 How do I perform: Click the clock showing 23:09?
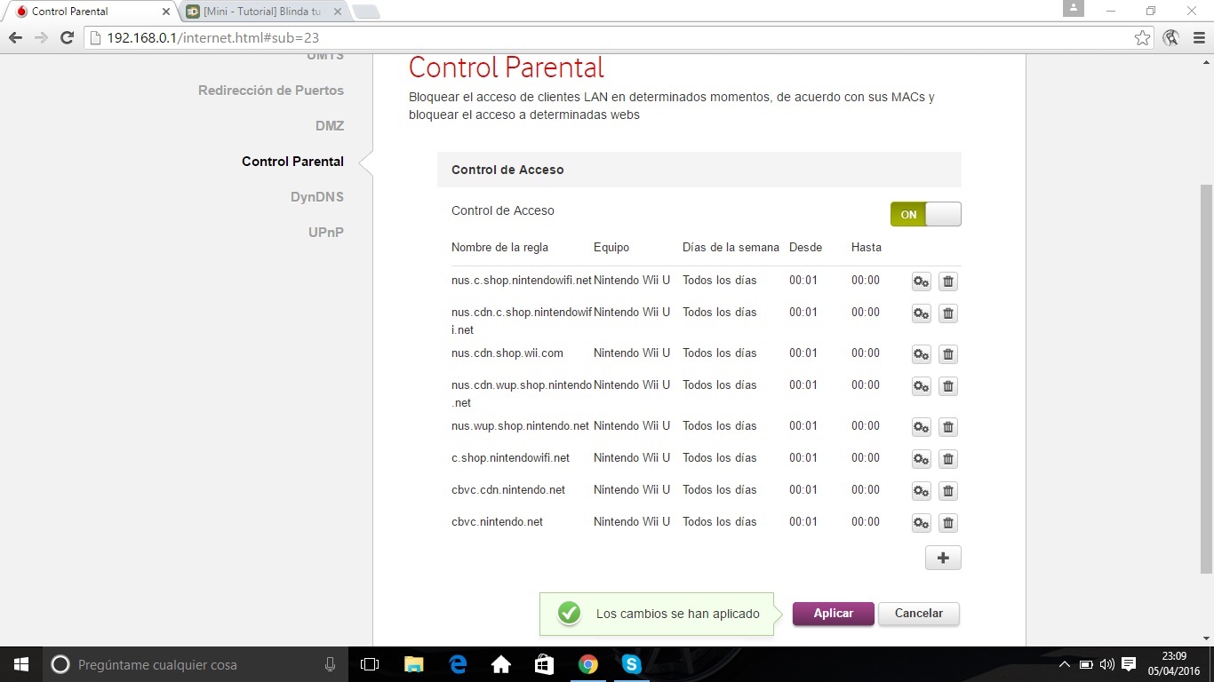pos(1174,656)
